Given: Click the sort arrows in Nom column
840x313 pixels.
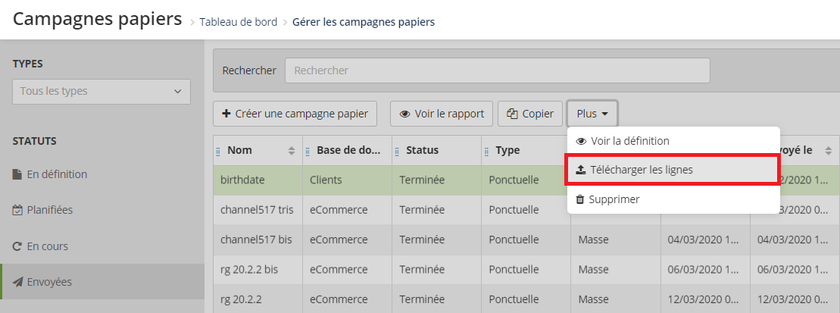Looking at the screenshot, I should click(x=292, y=151).
